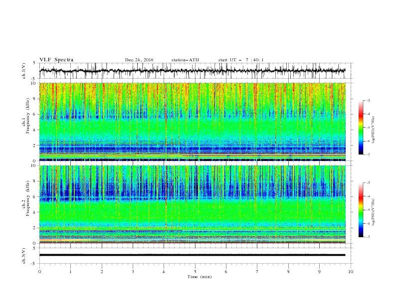
Task: Click the time axis tick "8"
Action: tap(288, 272)
